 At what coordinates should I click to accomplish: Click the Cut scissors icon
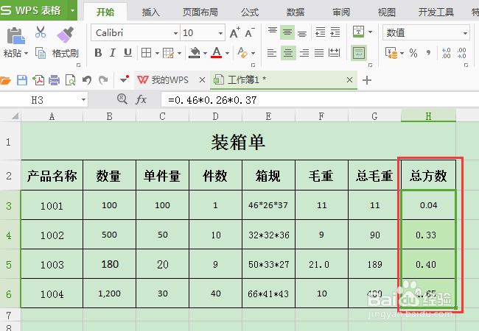pos(41,32)
